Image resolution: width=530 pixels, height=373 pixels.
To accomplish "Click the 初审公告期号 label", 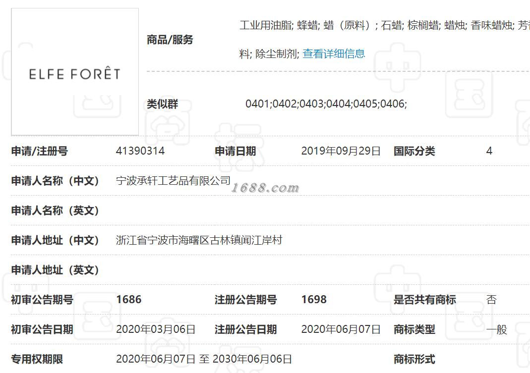I will tap(42, 299).
